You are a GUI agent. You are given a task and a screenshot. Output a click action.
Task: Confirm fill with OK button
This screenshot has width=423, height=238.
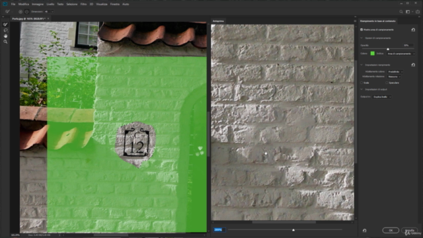click(x=391, y=231)
